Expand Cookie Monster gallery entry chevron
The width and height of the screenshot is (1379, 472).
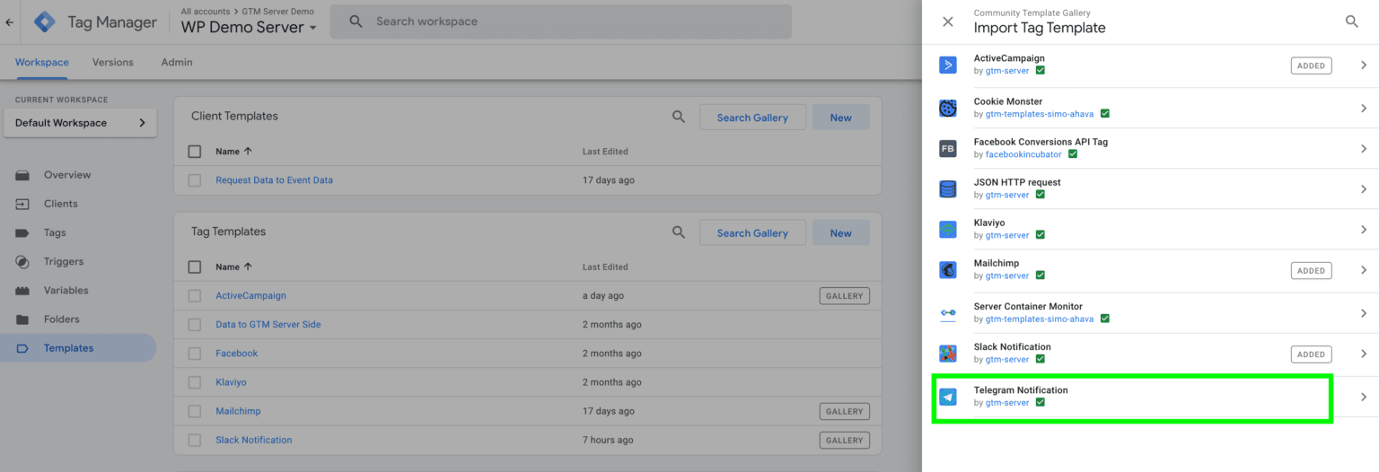(1364, 108)
